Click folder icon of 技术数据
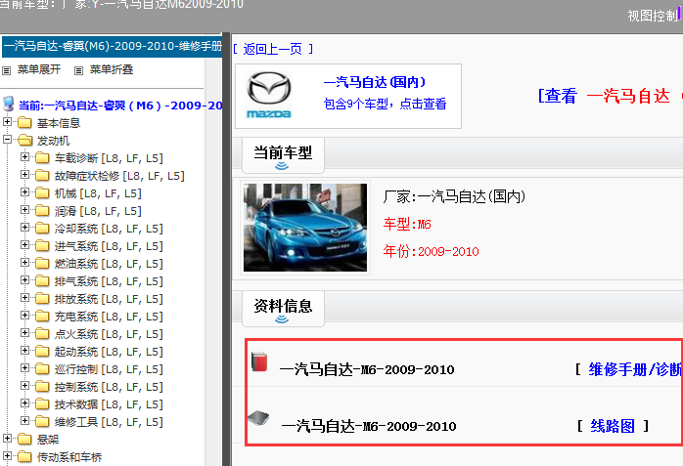This screenshot has width=683, height=466. tap(42, 403)
